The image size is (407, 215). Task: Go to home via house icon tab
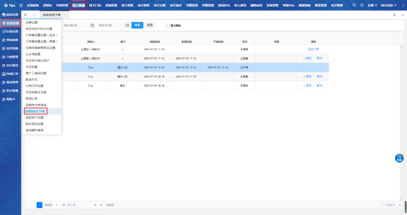point(35,15)
